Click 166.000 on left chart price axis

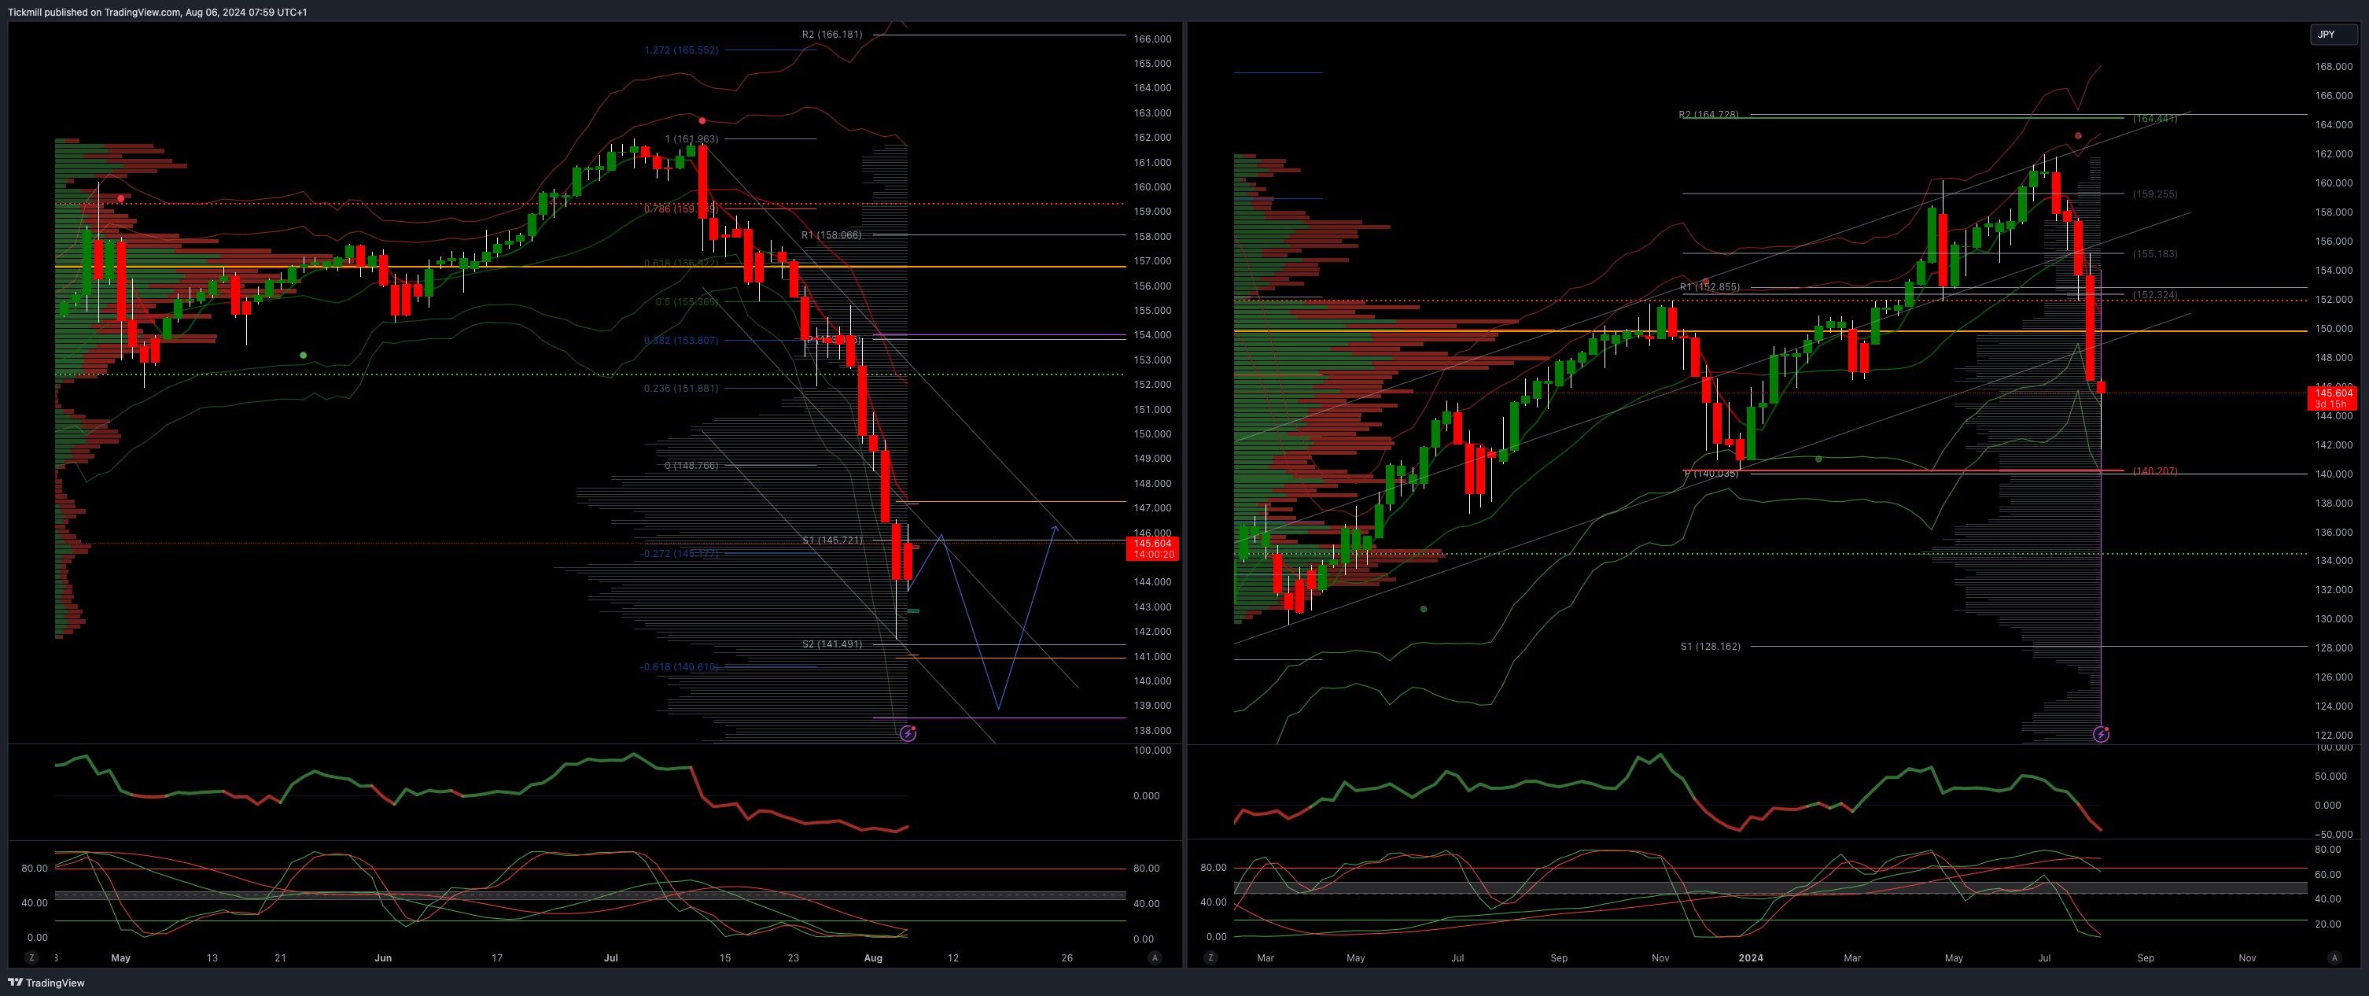pyautogui.click(x=1152, y=39)
